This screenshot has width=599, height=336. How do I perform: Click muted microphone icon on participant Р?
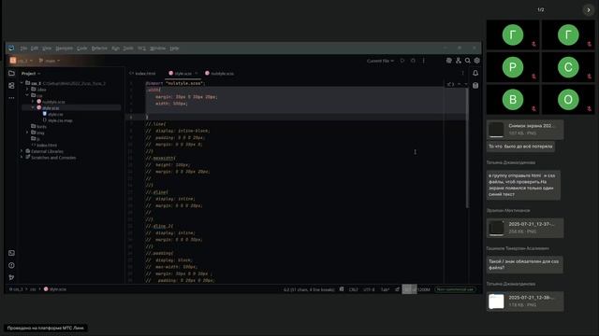[533, 77]
